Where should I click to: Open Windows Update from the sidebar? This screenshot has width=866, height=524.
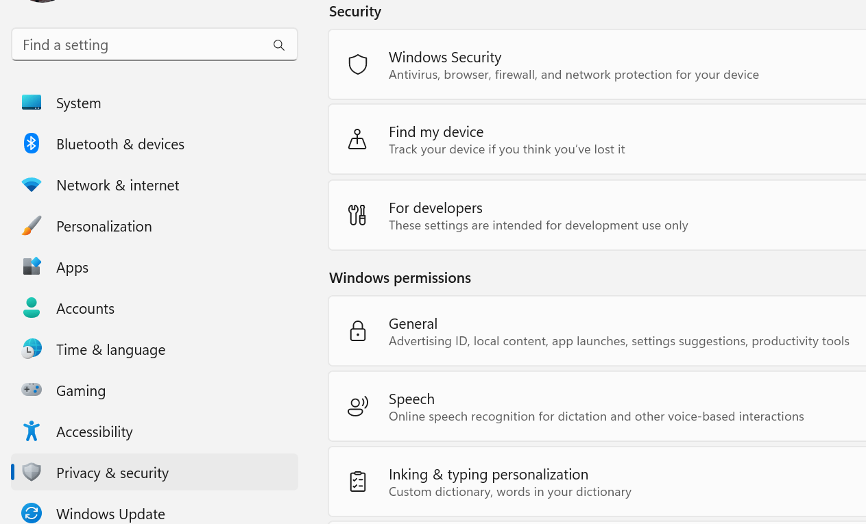[x=110, y=514]
